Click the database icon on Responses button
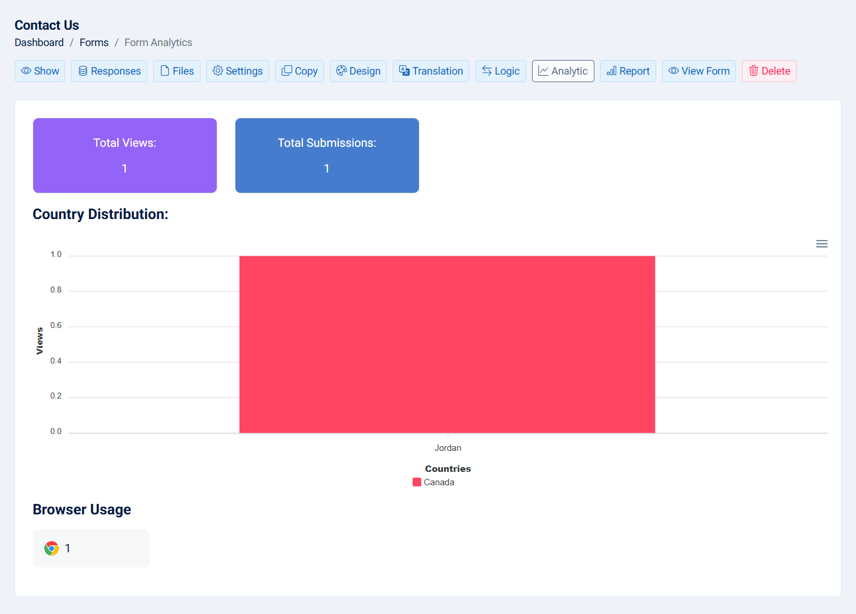The width and height of the screenshot is (856, 614). [83, 71]
